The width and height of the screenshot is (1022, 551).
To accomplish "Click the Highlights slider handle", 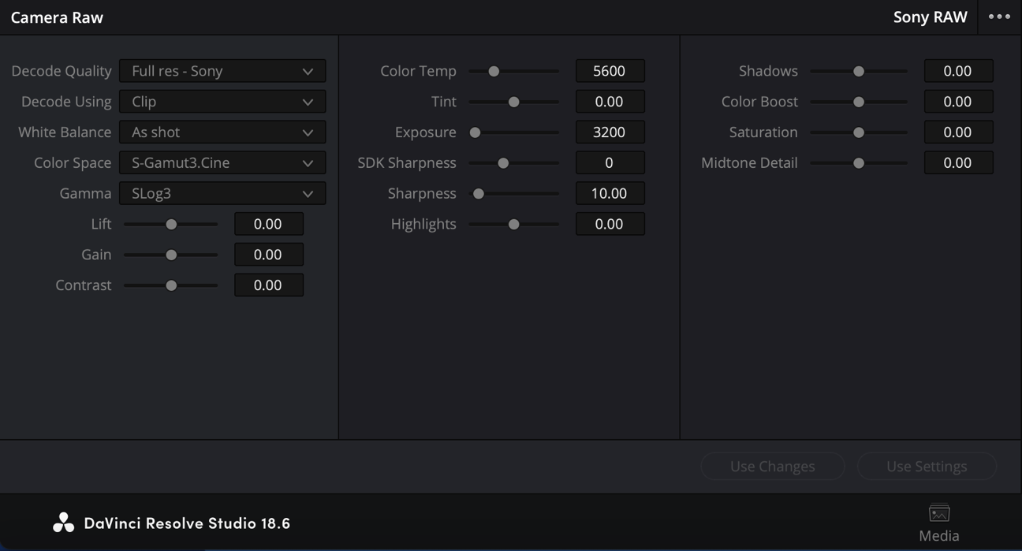I will (514, 225).
